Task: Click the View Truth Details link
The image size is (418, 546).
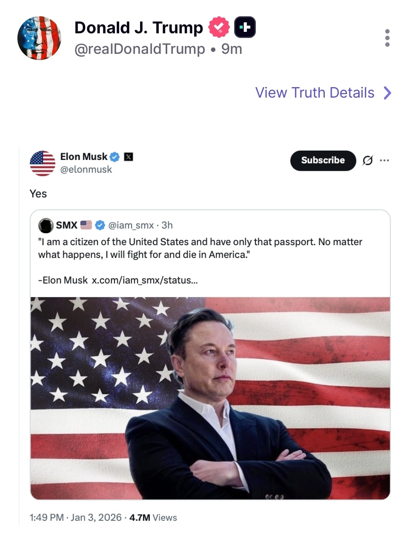Action: click(315, 93)
